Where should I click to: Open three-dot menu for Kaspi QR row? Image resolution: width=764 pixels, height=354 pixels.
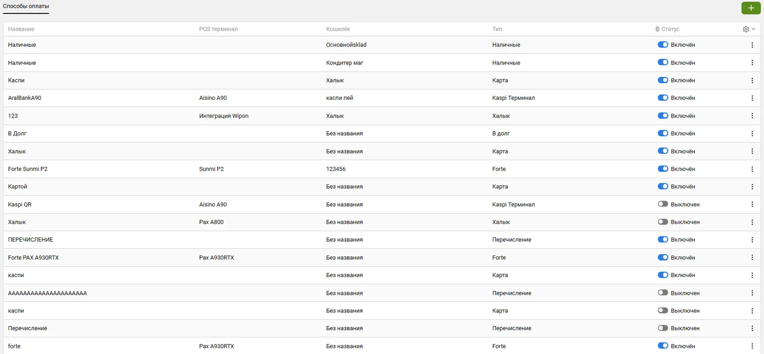(x=752, y=204)
